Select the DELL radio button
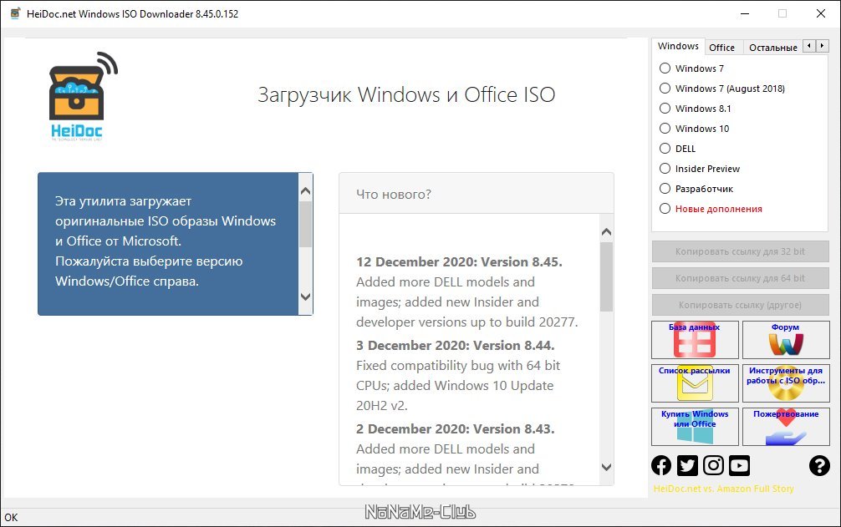Viewport: 841px width, 527px height. pyautogui.click(x=665, y=149)
